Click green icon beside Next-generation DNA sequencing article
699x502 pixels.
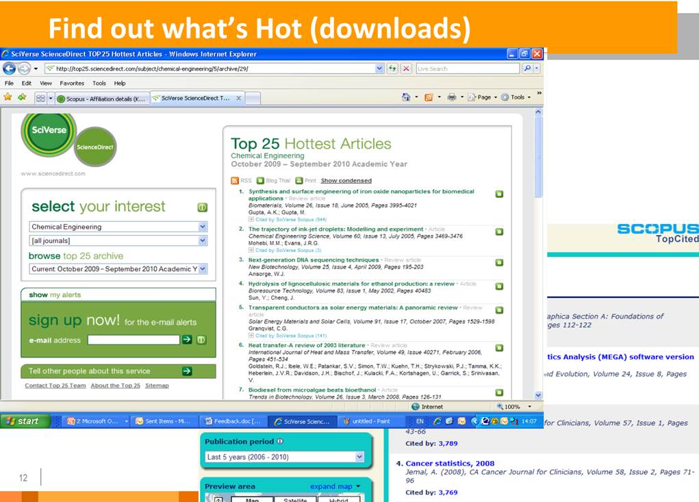coord(499,262)
